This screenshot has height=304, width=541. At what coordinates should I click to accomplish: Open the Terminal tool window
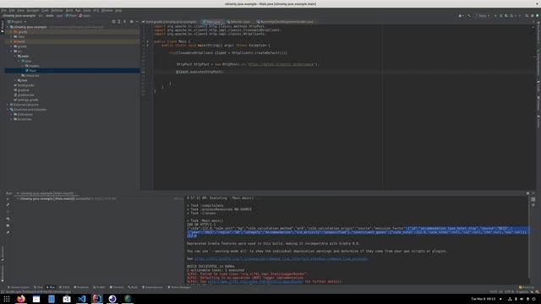pyautogui.click(x=117, y=287)
